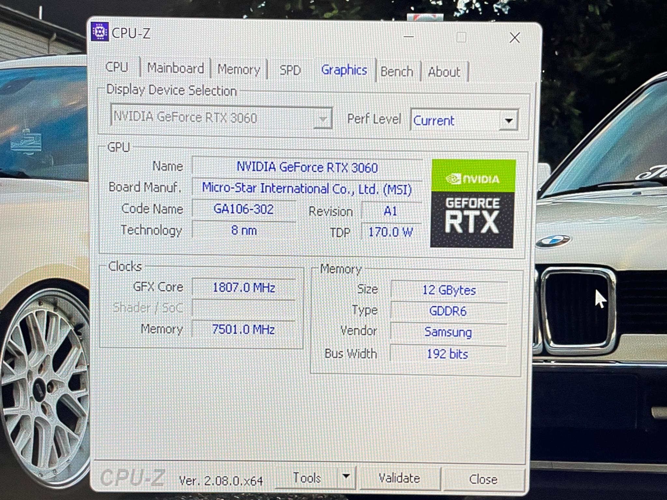Open the Tools dropdown arrow

tap(346, 477)
